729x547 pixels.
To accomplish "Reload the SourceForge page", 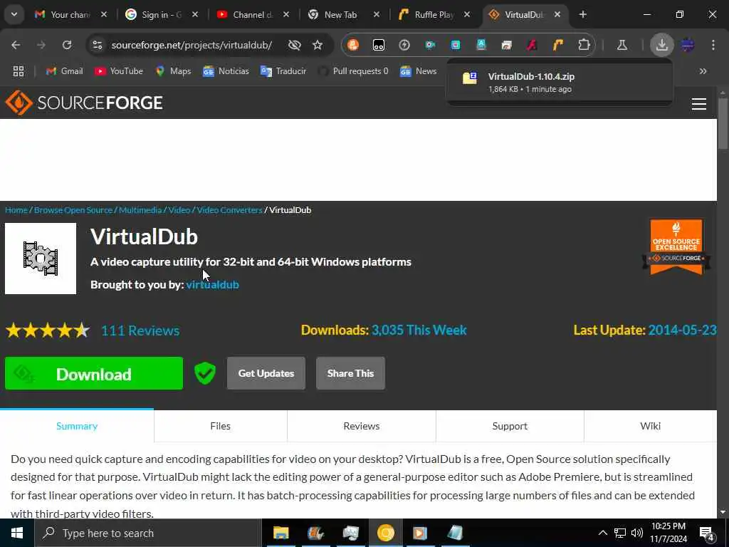I will coord(67,45).
